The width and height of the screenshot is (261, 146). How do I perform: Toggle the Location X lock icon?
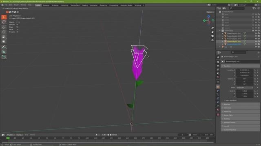click(x=255, y=70)
